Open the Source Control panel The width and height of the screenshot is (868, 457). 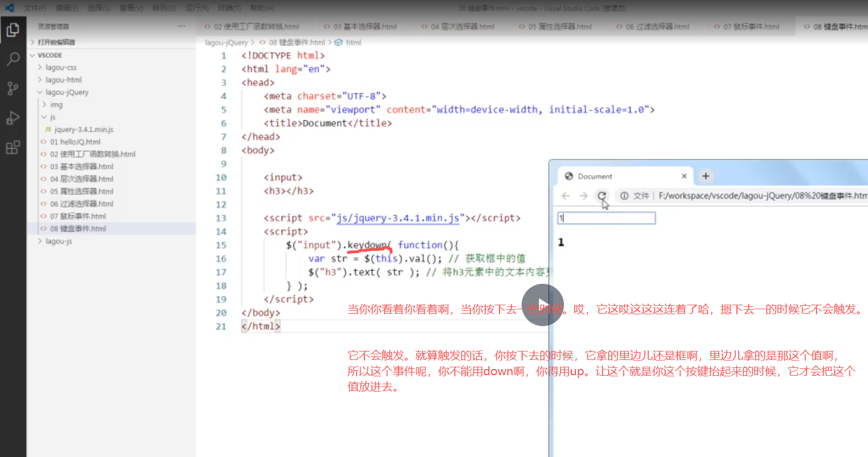coord(14,88)
